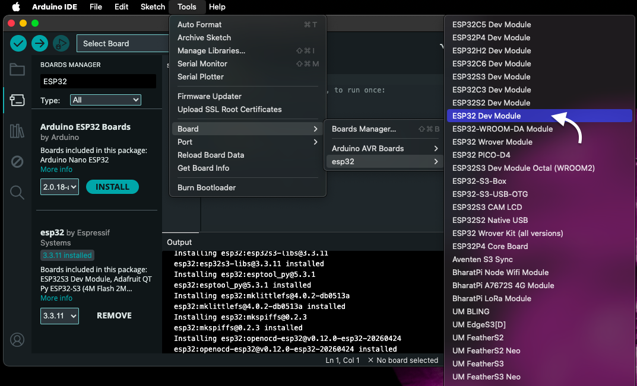Open the Library Manager sidebar icon

(x=17, y=131)
